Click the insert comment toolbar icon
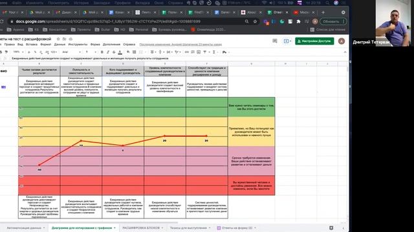 pyautogui.click(x=193, y=52)
